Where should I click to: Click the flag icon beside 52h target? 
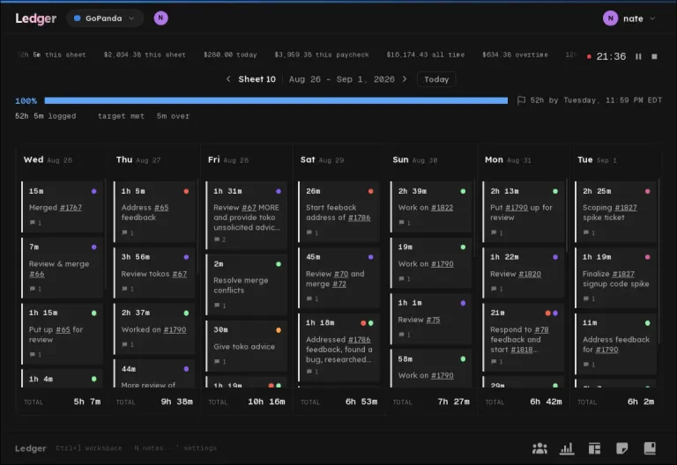tap(521, 100)
